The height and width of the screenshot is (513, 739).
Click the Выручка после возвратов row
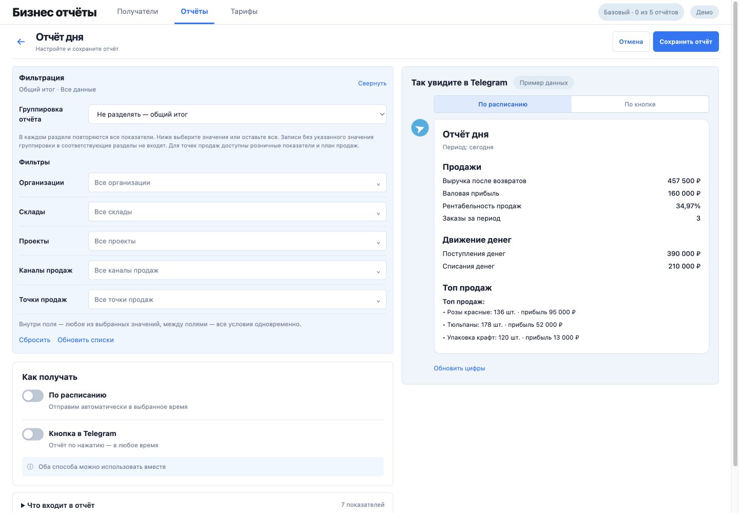(571, 181)
